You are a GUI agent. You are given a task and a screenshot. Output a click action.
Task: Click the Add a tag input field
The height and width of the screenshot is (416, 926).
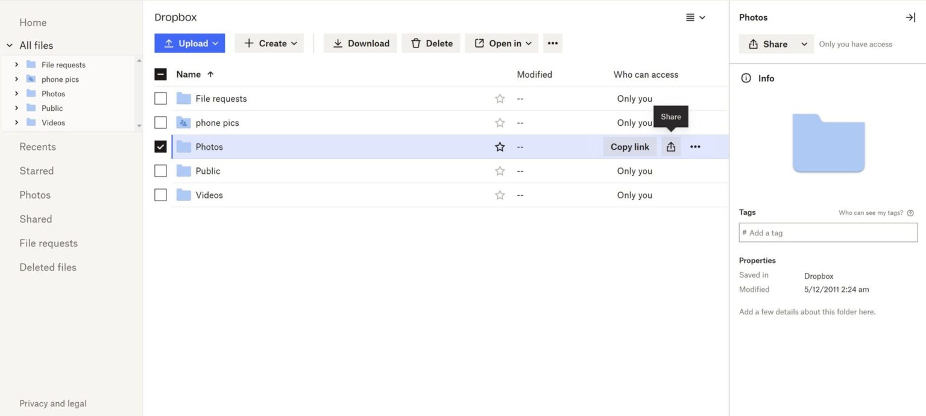tap(827, 232)
